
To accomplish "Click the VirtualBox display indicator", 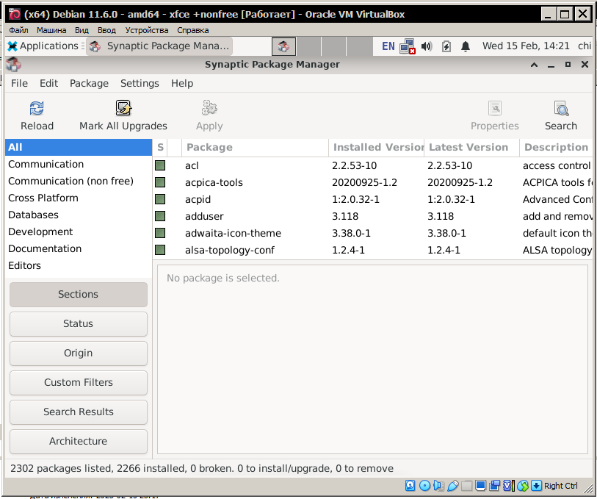I will [480, 486].
